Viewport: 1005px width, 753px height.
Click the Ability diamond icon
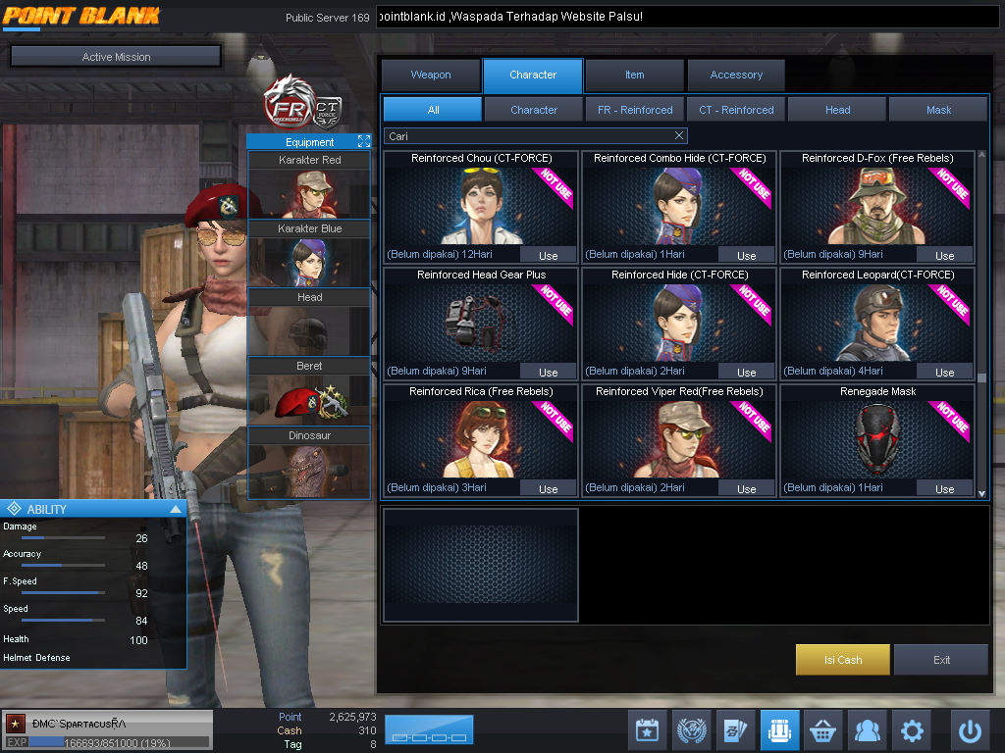tap(14, 509)
